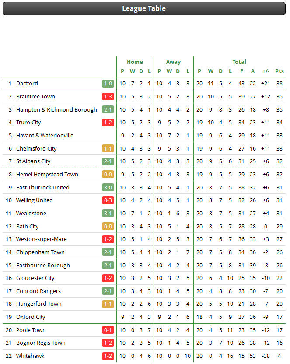Image resolution: width=290 pixels, height=364 pixels.
Task: Open the Bognor Regis Town team link
Action: [x=41, y=343]
